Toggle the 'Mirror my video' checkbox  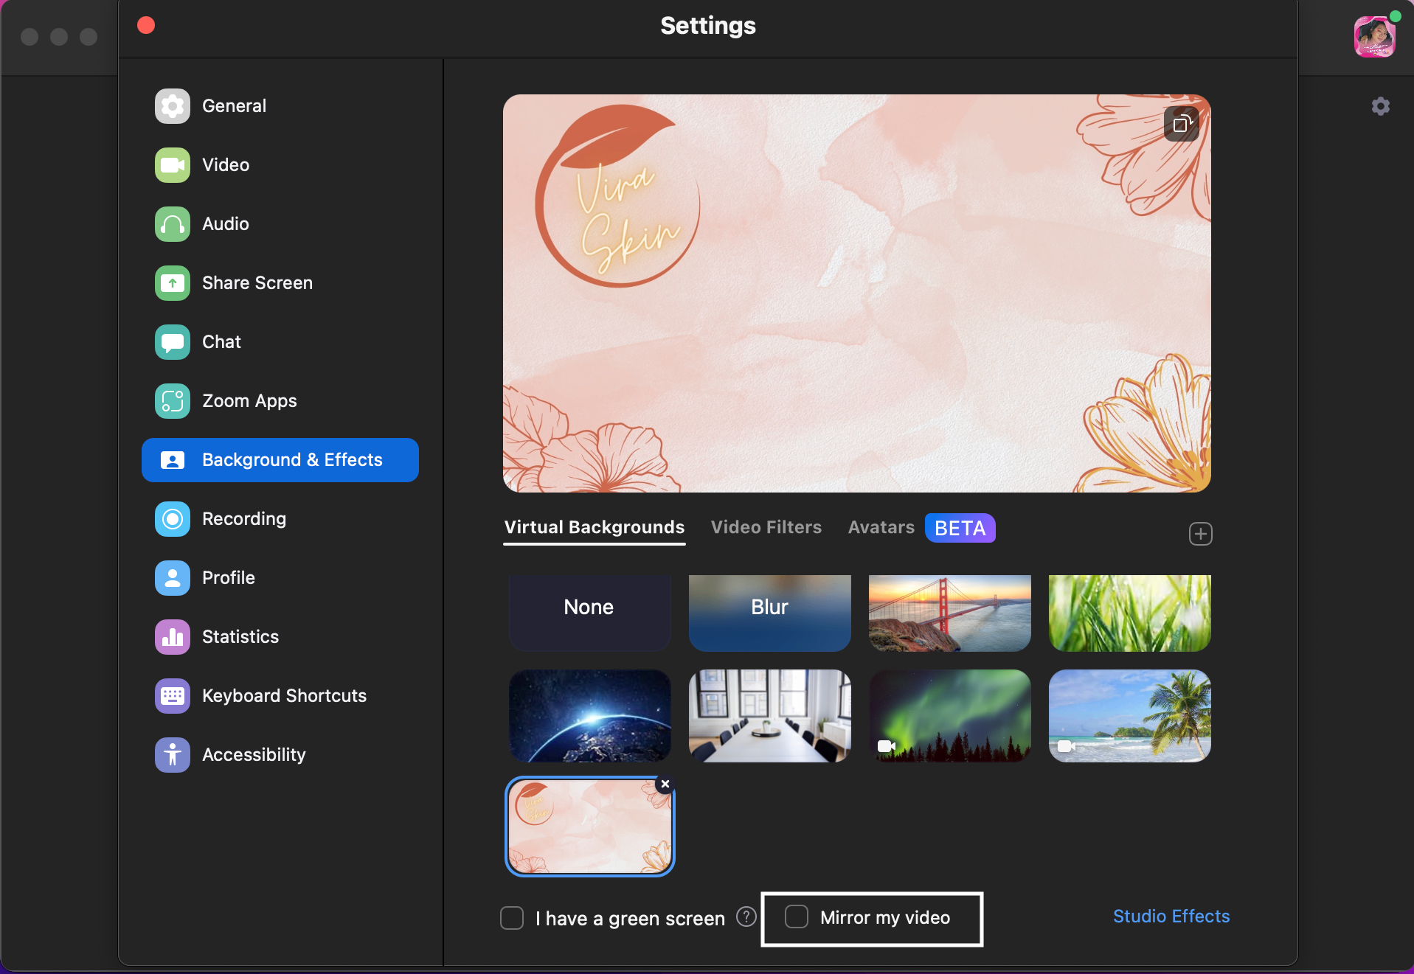[x=797, y=917]
